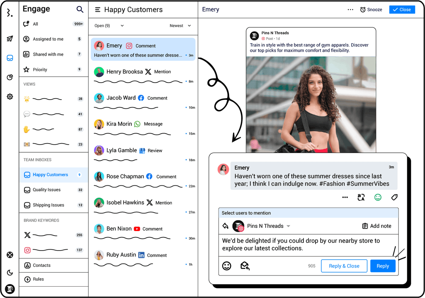Click inside the reply text field
The image size is (425, 298).
tap(308, 244)
